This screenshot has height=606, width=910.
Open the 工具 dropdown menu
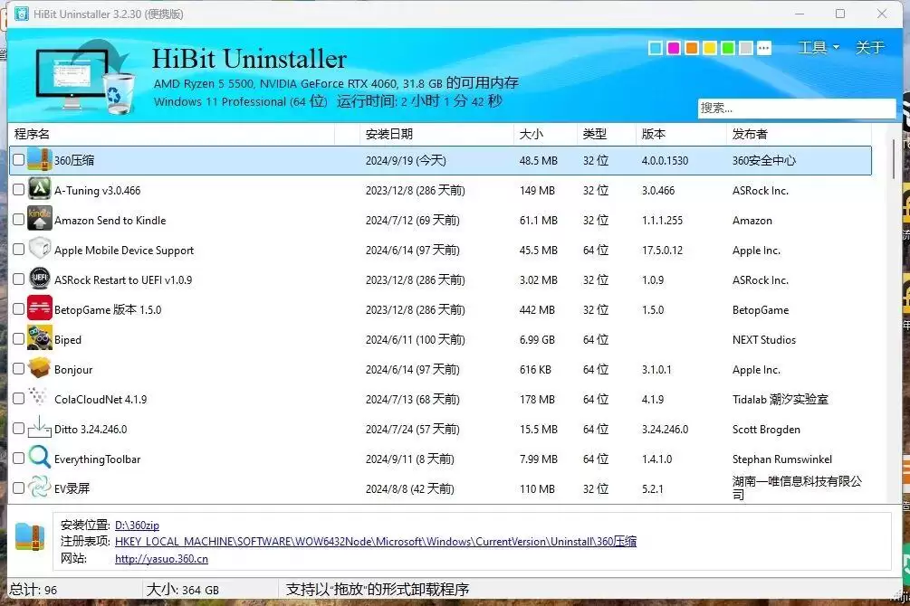tap(819, 48)
